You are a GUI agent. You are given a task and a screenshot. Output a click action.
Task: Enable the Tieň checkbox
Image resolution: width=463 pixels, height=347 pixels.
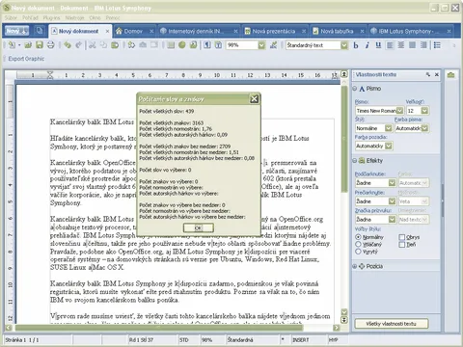click(x=401, y=245)
